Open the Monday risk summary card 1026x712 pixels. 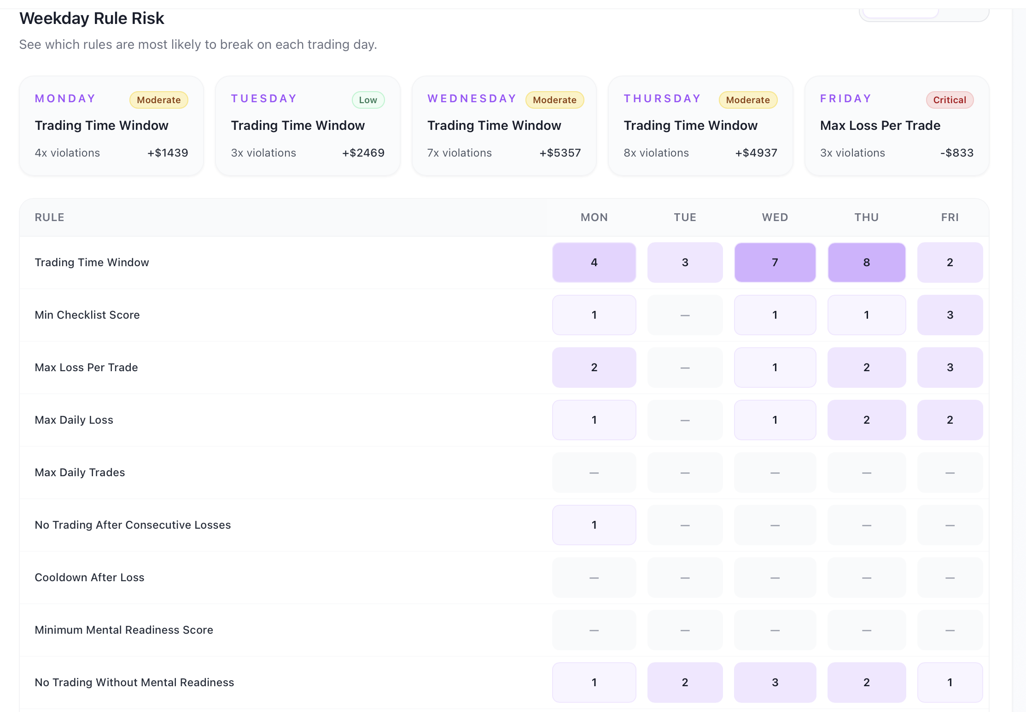pos(111,126)
